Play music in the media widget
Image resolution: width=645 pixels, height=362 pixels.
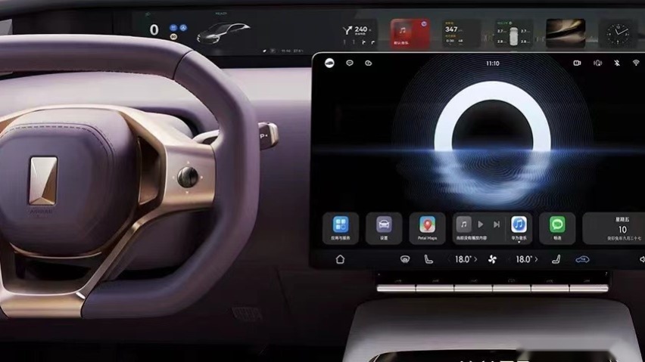coord(481,224)
